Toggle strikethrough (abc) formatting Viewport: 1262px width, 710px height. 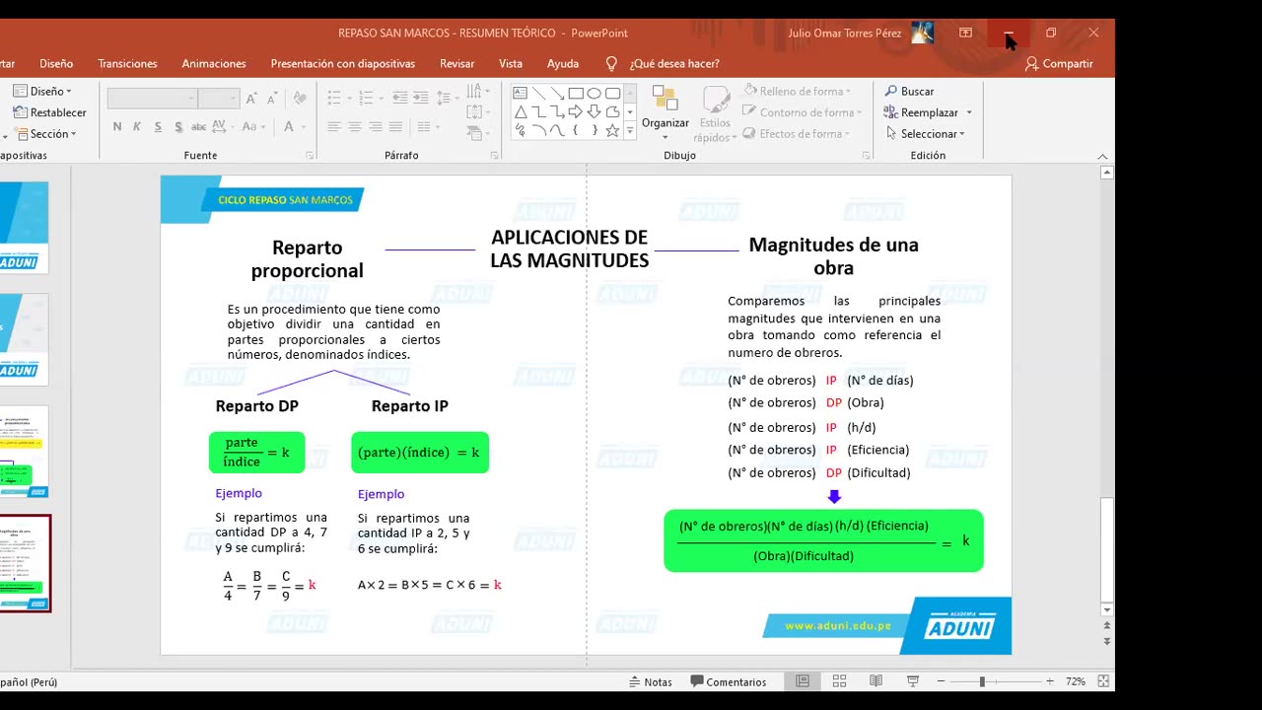click(x=199, y=126)
